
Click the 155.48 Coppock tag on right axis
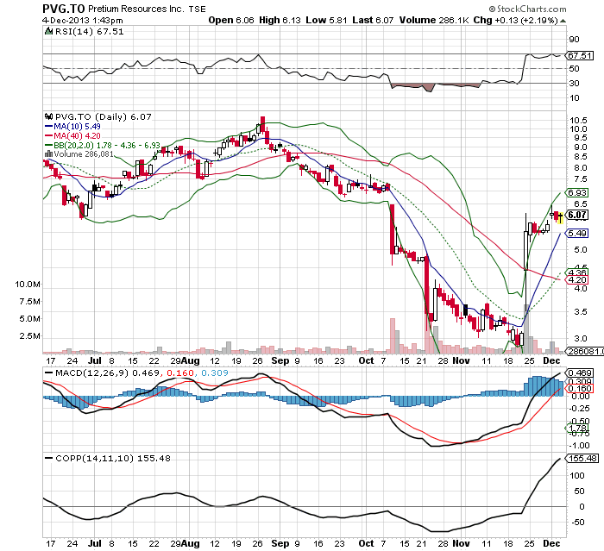[x=582, y=458]
